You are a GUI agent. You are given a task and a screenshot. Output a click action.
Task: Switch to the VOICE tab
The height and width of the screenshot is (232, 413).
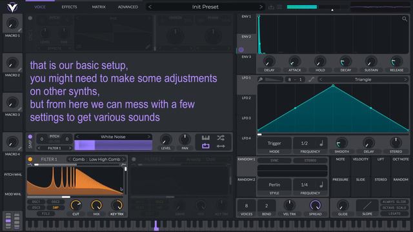point(40,7)
